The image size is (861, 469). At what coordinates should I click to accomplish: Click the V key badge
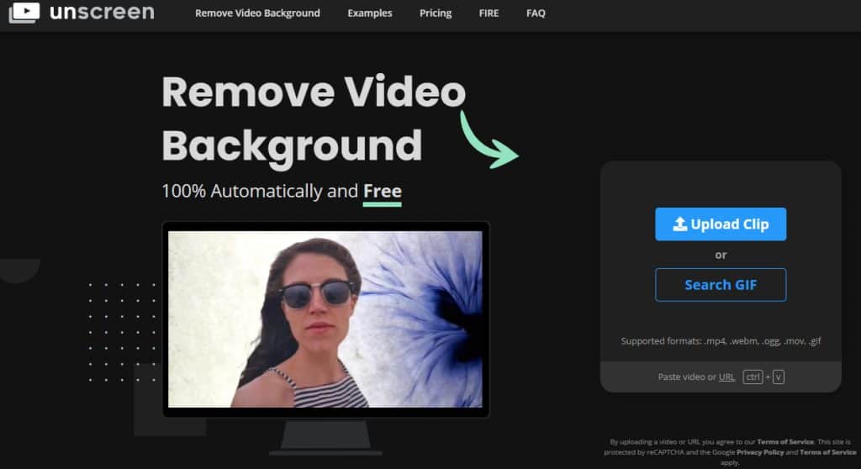point(779,377)
